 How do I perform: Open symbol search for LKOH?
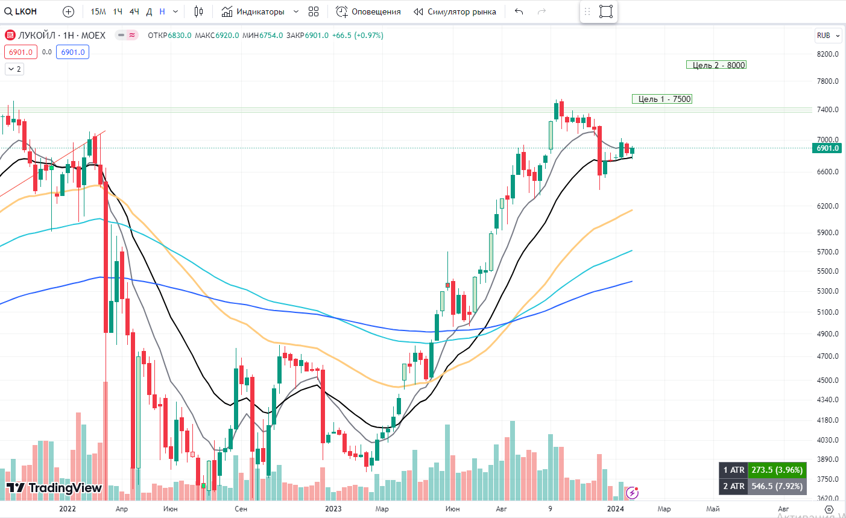click(21, 11)
